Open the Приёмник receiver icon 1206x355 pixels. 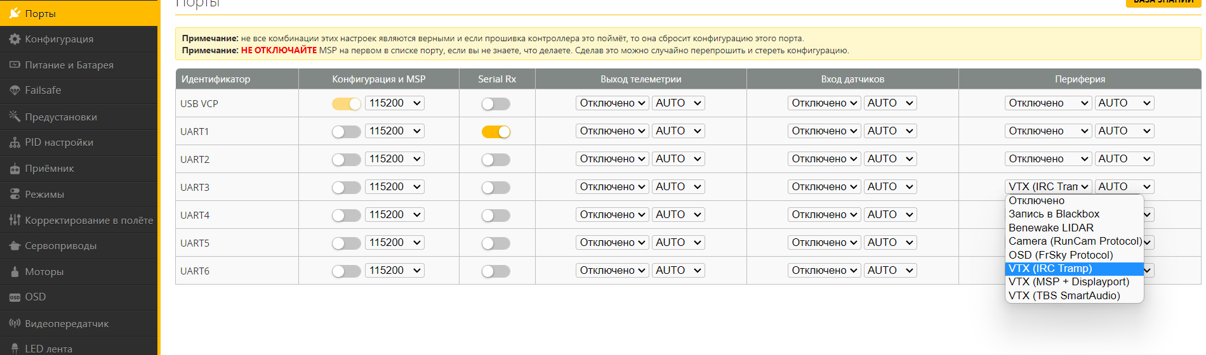tap(15, 169)
